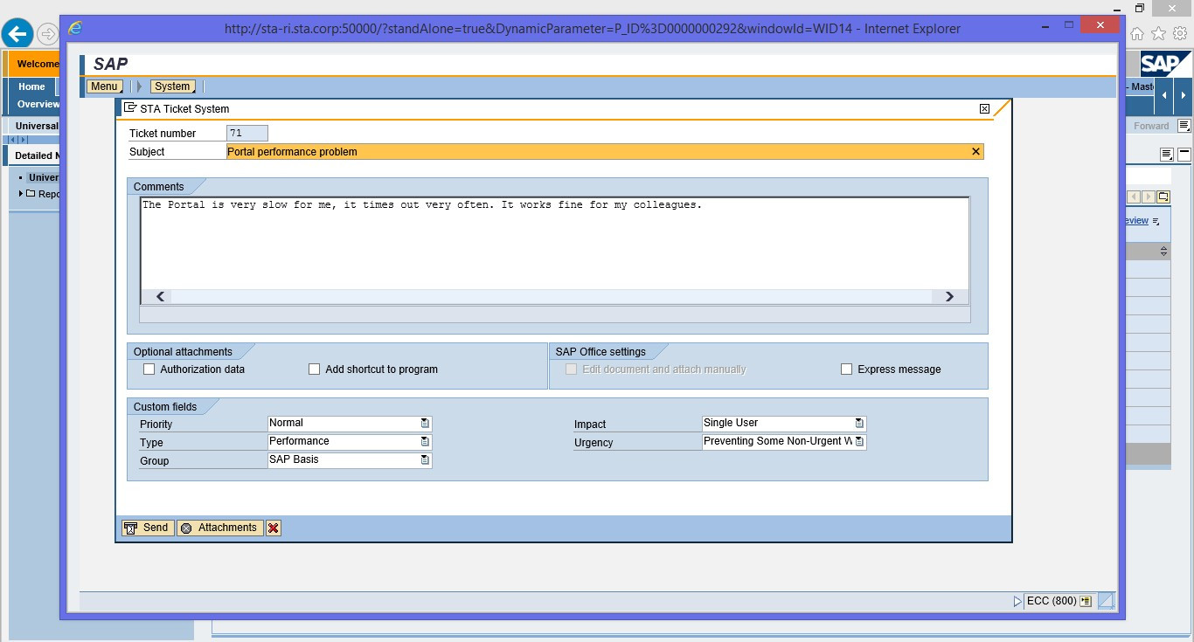Click the system info icon after ECC (800)
This screenshot has width=1194, height=642.
point(1086,601)
